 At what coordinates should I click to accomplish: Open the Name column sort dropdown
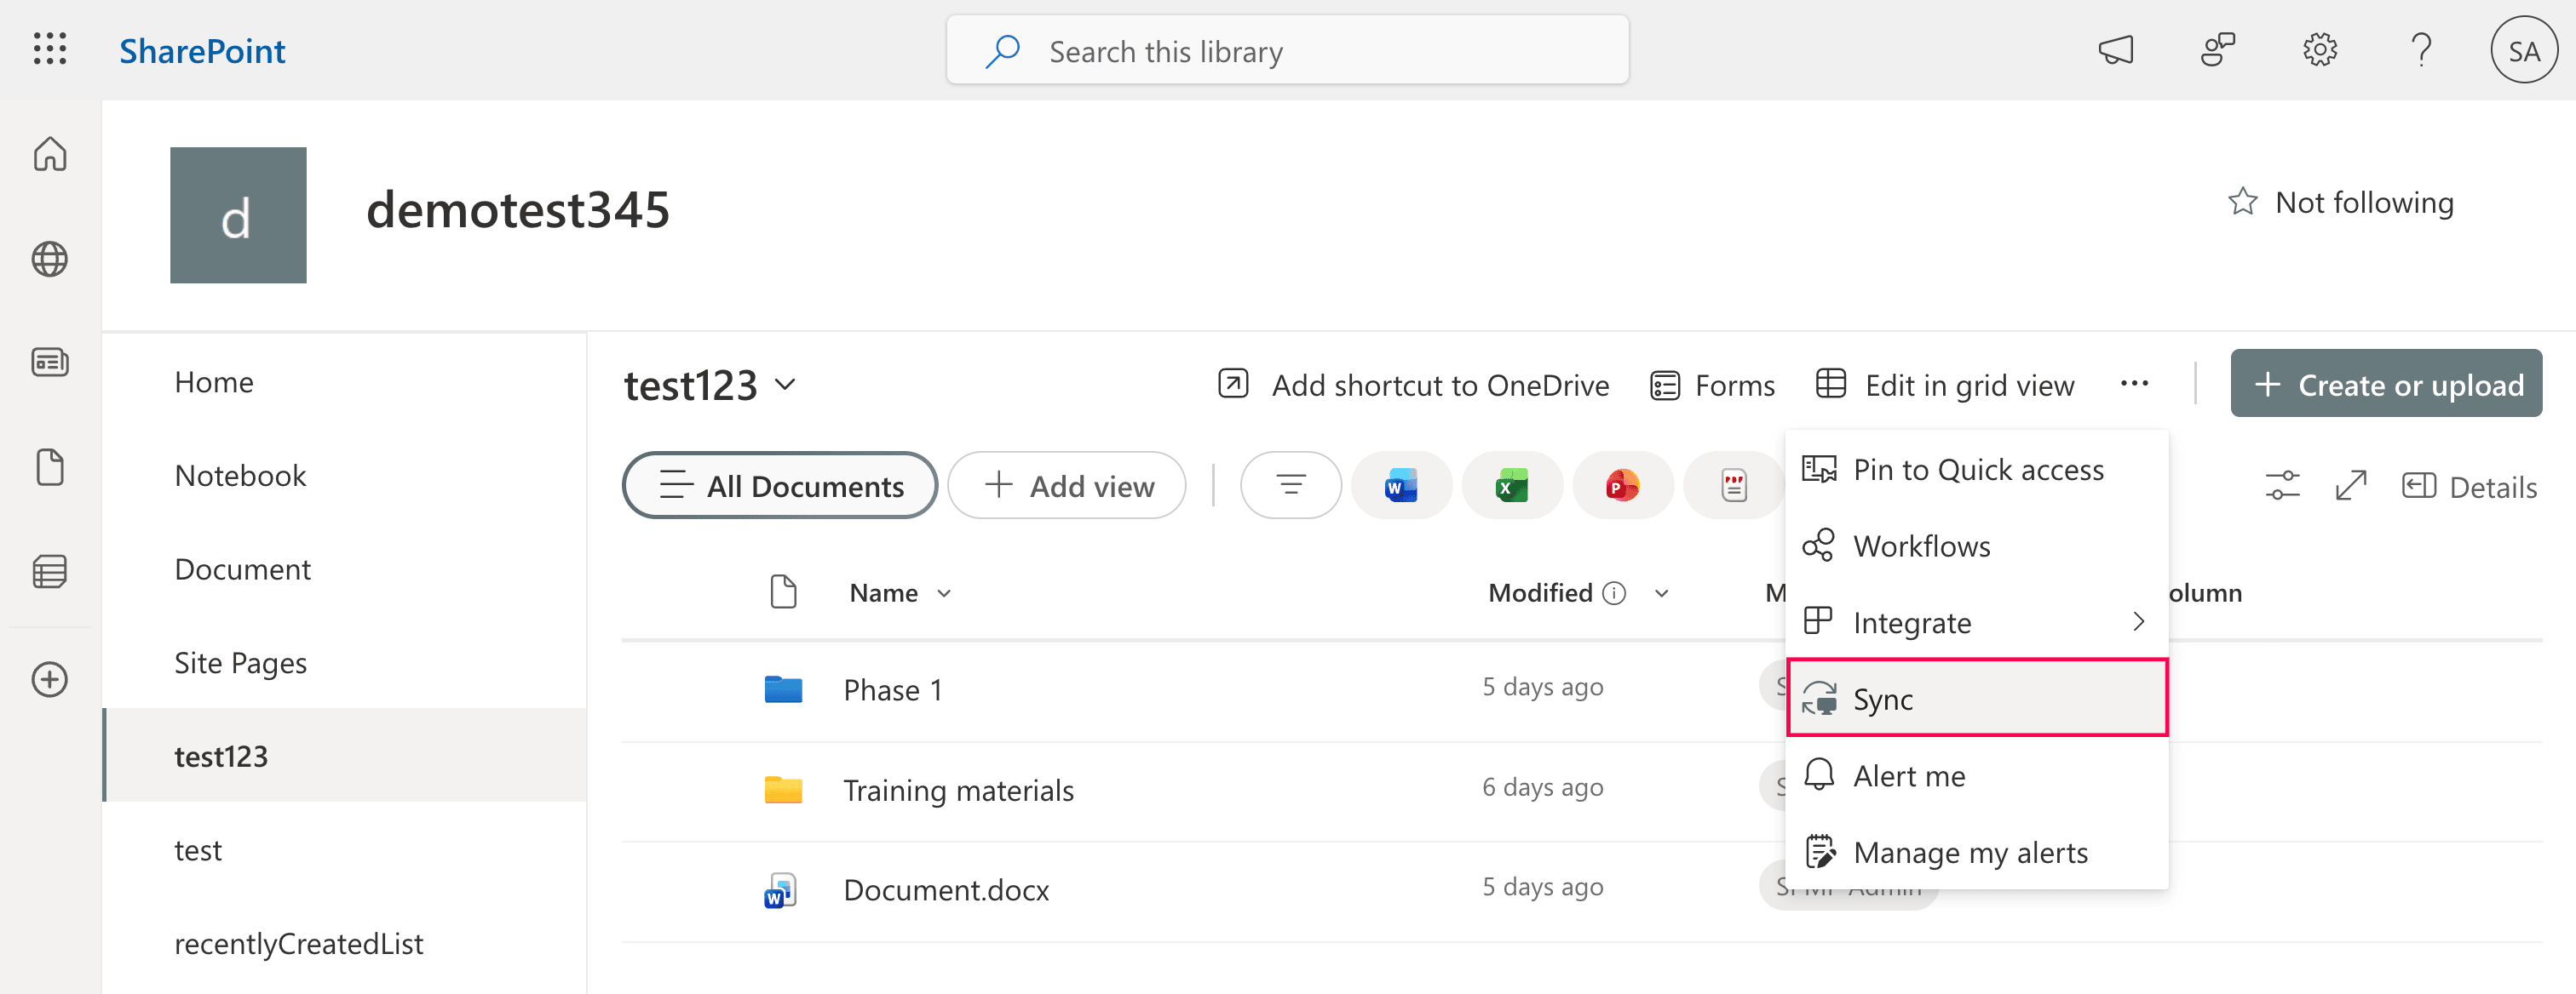pyautogui.click(x=944, y=591)
